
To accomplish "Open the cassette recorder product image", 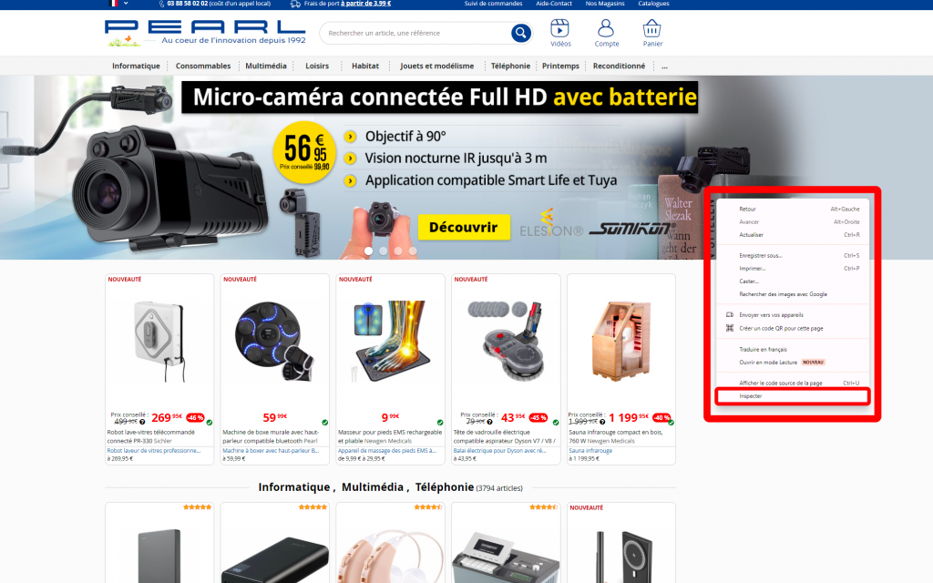I will point(506,557).
